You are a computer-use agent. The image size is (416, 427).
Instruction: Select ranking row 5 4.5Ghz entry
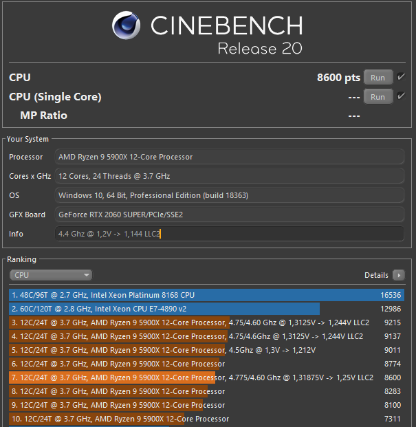[206, 350]
